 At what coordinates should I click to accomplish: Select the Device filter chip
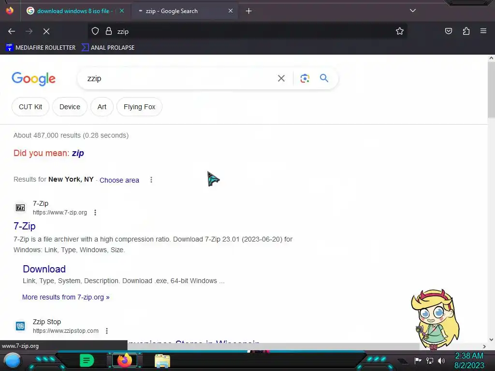pyautogui.click(x=70, y=107)
